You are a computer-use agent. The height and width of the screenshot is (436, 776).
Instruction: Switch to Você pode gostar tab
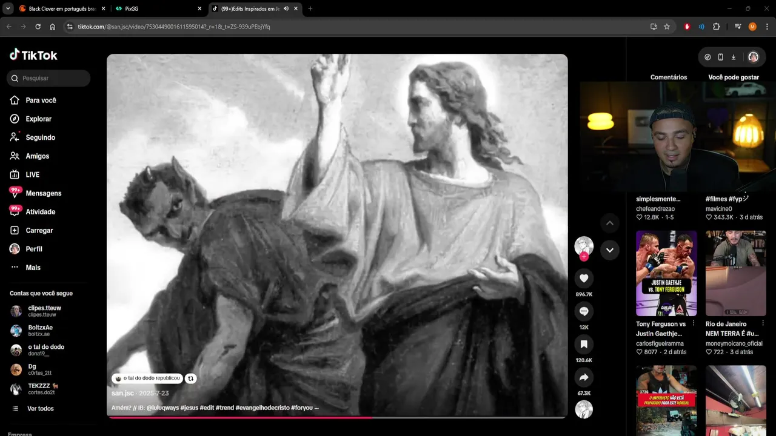tap(734, 78)
